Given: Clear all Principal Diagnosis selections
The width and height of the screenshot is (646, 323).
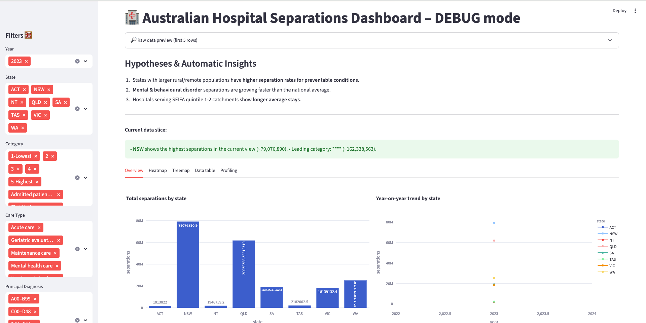Looking at the screenshot, I should [x=77, y=320].
